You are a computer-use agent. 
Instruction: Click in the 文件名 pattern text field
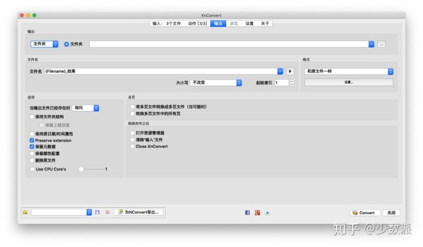point(161,72)
